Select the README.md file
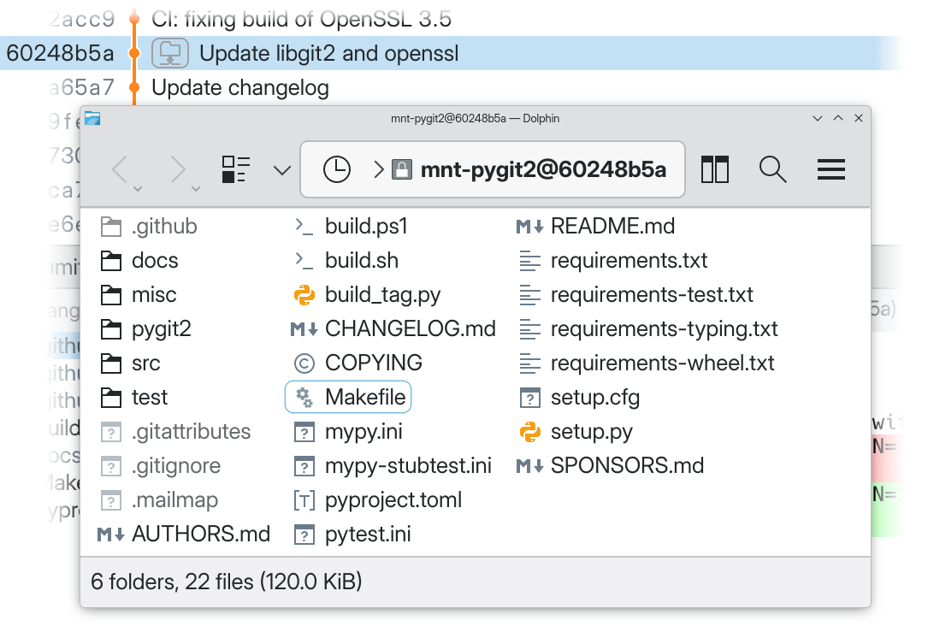The height and width of the screenshot is (638, 928). pyautogui.click(x=612, y=227)
